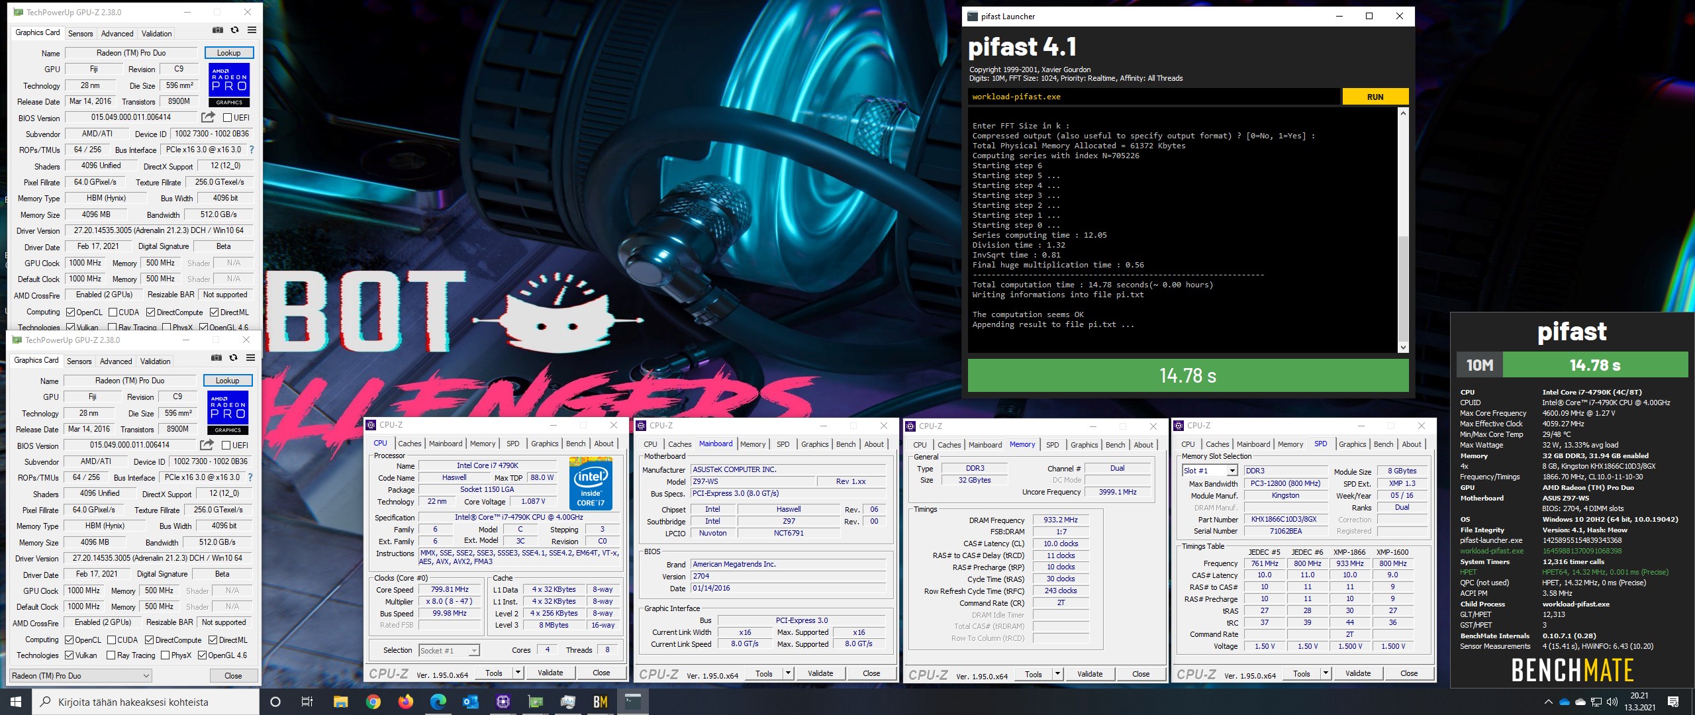The width and height of the screenshot is (1695, 715).
Task: Click Lookup button in the top GPU-Z window
Action: click(228, 53)
